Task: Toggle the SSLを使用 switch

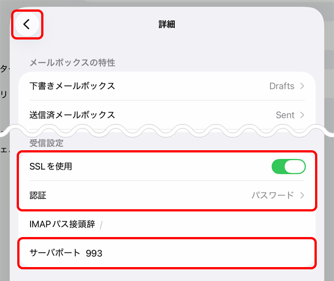Action: pyautogui.click(x=289, y=166)
